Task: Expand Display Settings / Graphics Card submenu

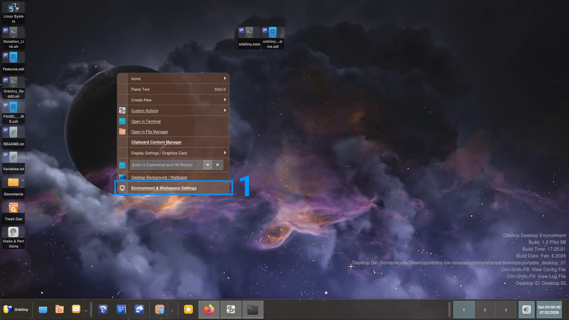Action: 178,153
